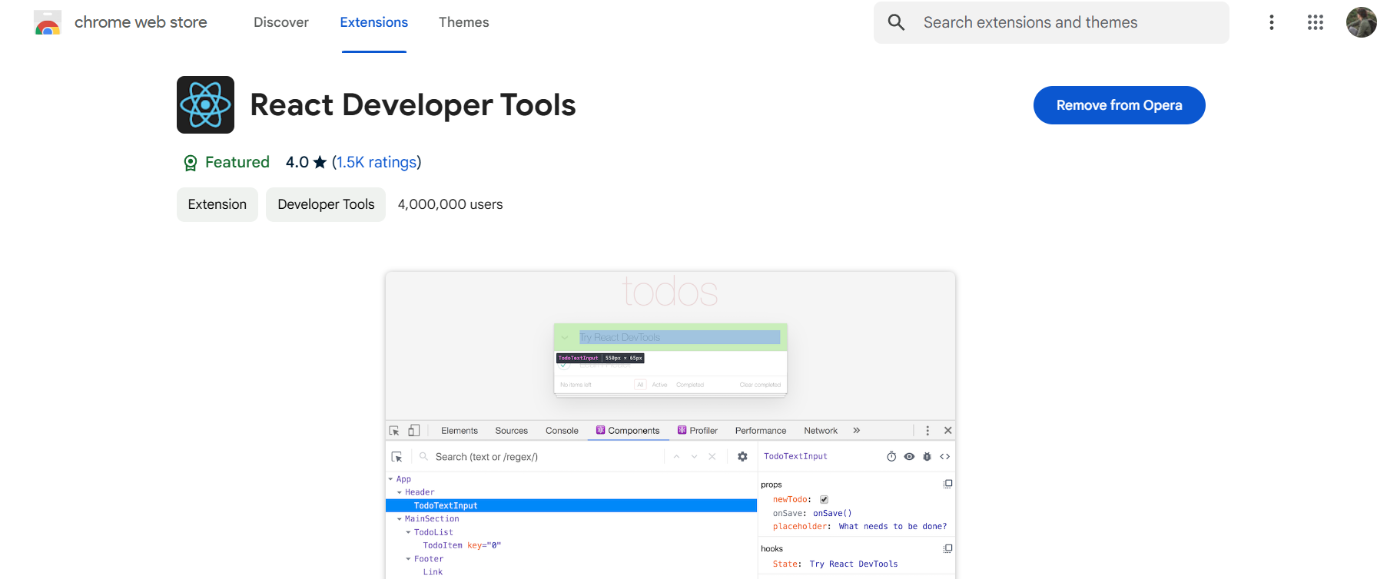Open devtools three-dot customize menu

point(927,431)
